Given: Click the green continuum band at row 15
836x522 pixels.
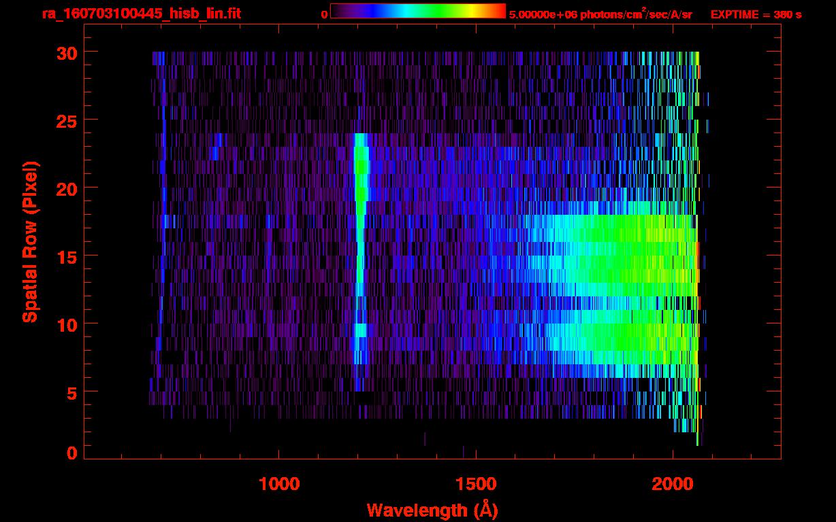Looking at the screenshot, I should (x=633, y=256).
